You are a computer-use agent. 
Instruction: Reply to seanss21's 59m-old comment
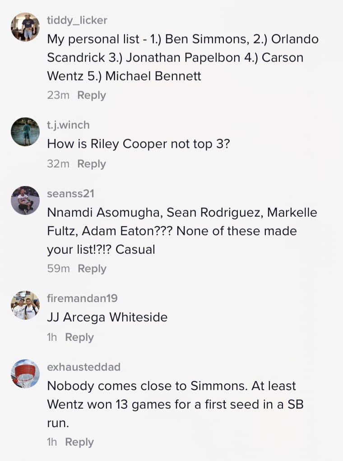click(92, 269)
